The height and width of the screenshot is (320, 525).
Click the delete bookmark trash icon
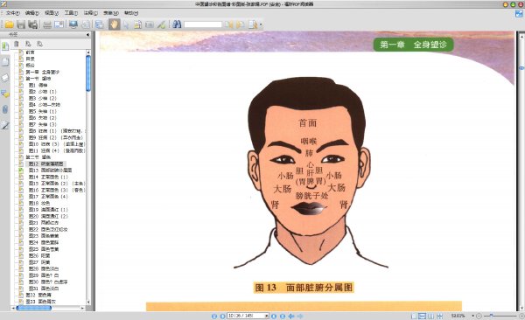(17, 44)
